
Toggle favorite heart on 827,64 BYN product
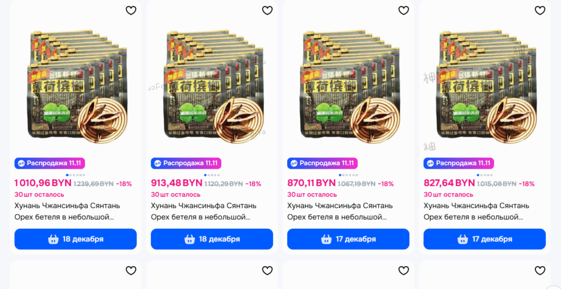click(540, 10)
